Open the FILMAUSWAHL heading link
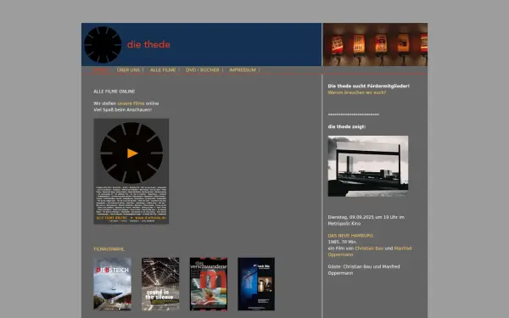The height and width of the screenshot is (318, 509). pyautogui.click(x=109, y=249)
